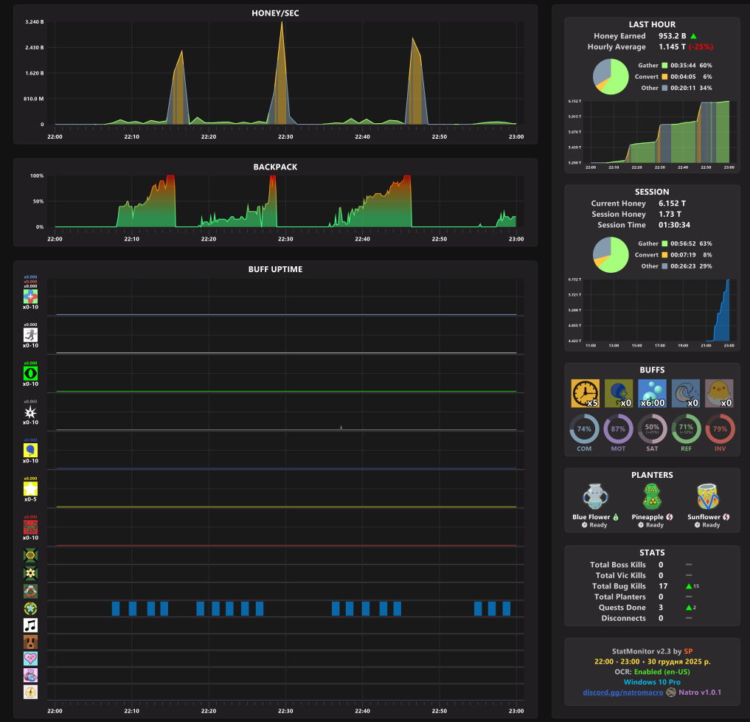Click the yellow star buff icon
Image resolution: width=750 pixels, height=722 pixels.
(31, 488)
